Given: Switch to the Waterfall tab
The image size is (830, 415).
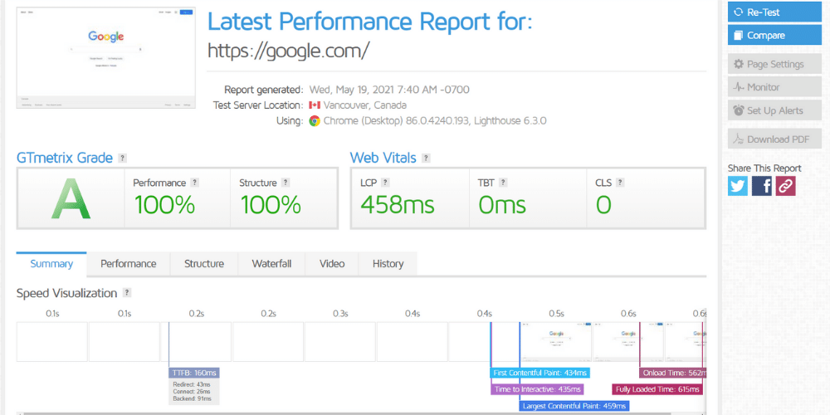Looking at the screenshot, I should (271, 264).
